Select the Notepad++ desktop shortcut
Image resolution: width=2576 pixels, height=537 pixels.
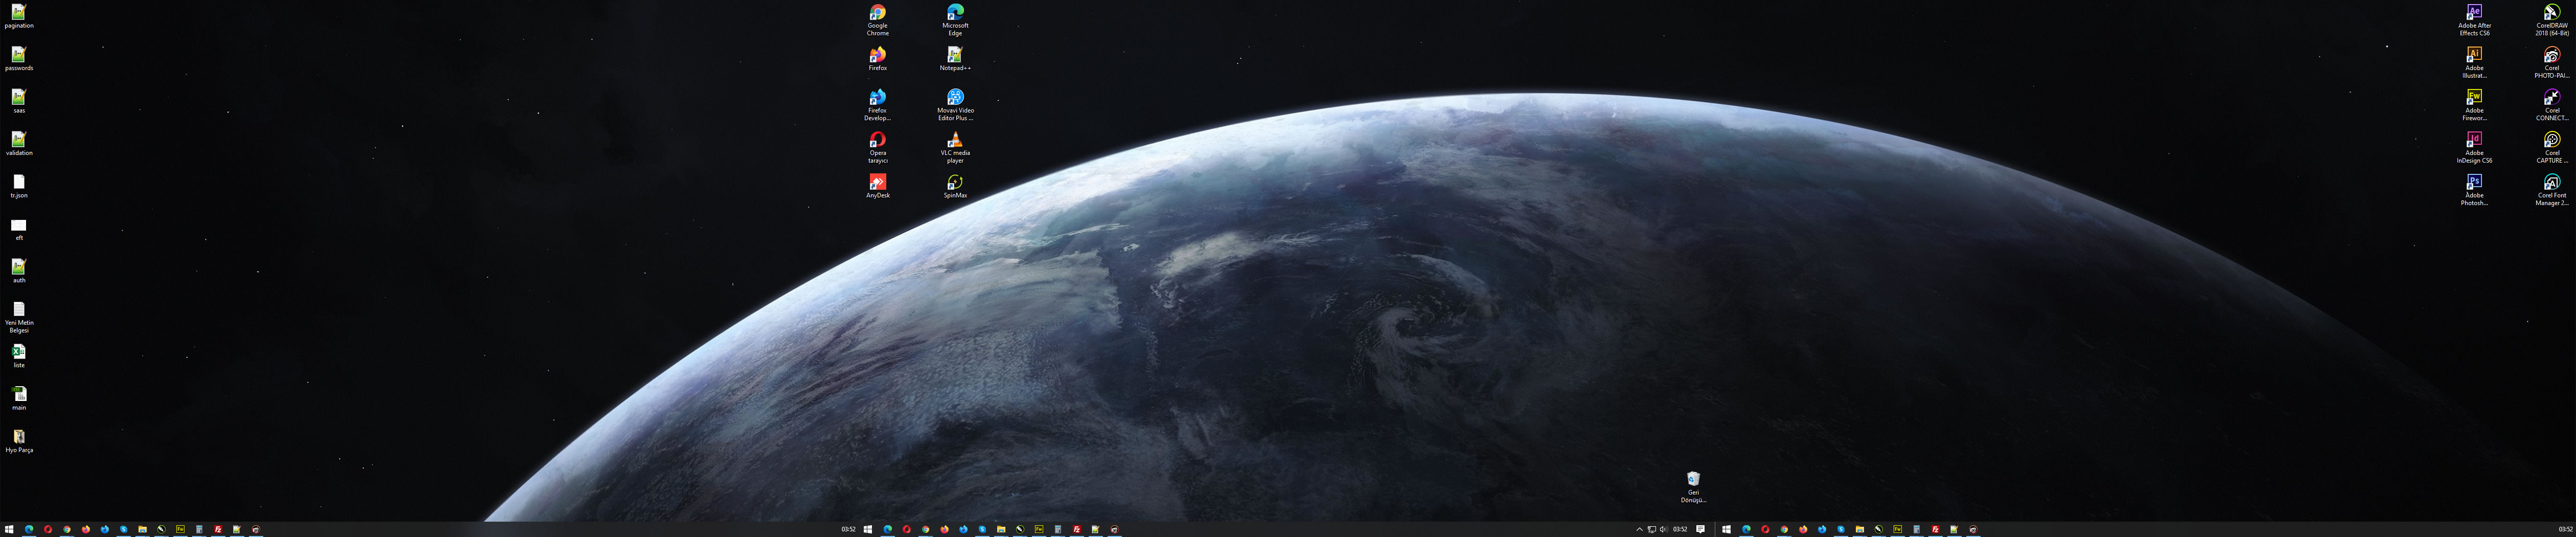[955, 59]
